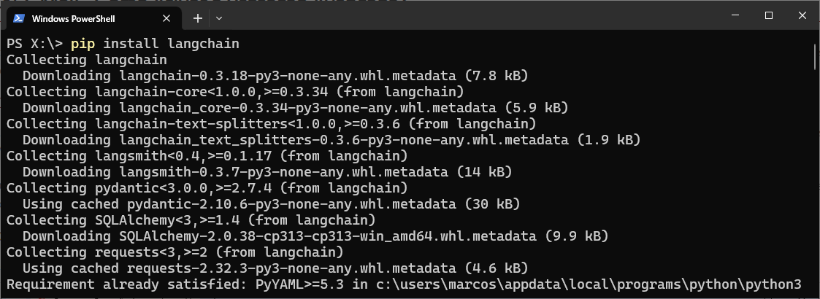
Task: Maximize the terminal window
Action: pos(769,16)
